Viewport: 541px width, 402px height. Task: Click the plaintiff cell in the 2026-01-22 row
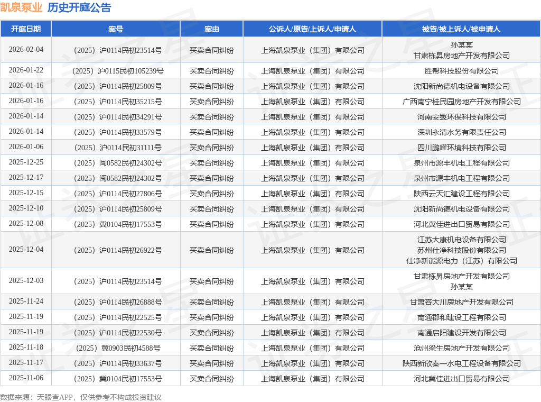pos(313,71)
